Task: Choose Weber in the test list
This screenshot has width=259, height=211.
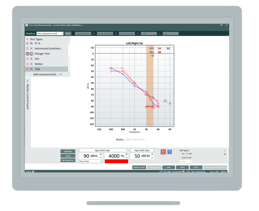Action: (39, 64)
